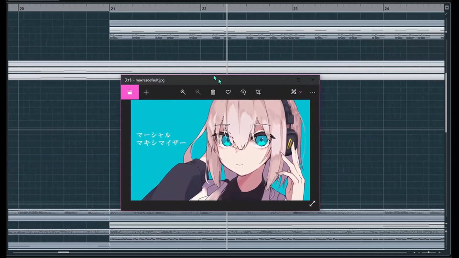This screenshot has height=258, width=459.
Task: Minimize the Photos window
Action: click(284, 80)
